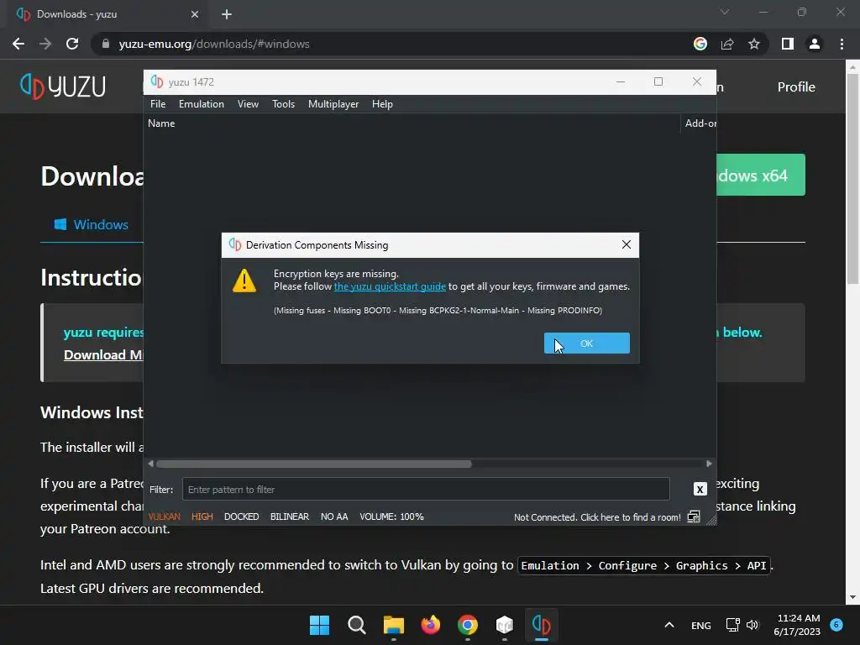Close the Derivation Components Missing dialog
This screenshot has height=645, width=860.
point(627,244)
